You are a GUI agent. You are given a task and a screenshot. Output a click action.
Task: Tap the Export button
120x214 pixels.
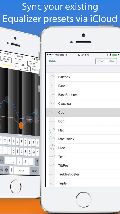(101, 61)
